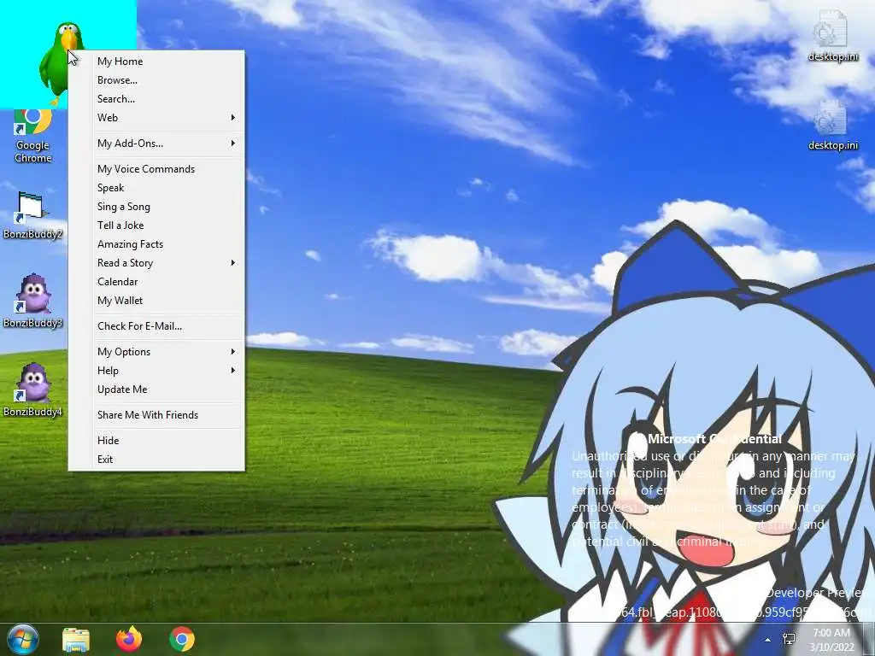The image size is (875, 656).
Task: Select Tell a Joke
Action: (x=156, y=225)
